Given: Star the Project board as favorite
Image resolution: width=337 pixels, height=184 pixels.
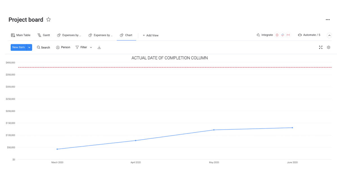Looking at the screenshot, I should click(x=49, y=20).
